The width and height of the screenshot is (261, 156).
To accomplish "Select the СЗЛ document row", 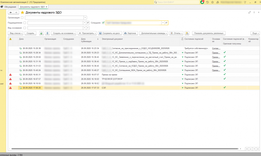I will [x=134, y=88].
